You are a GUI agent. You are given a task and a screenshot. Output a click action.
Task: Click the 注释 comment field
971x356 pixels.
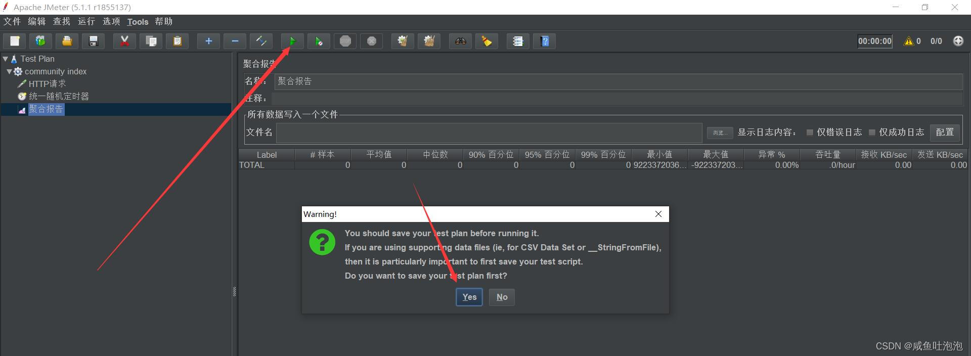coord(617,98)
